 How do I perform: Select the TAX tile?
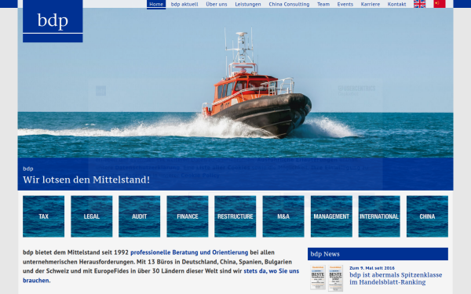[x=43, y=216]
